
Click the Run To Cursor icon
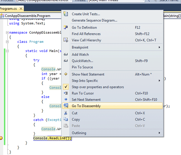(x=66, y=93)
